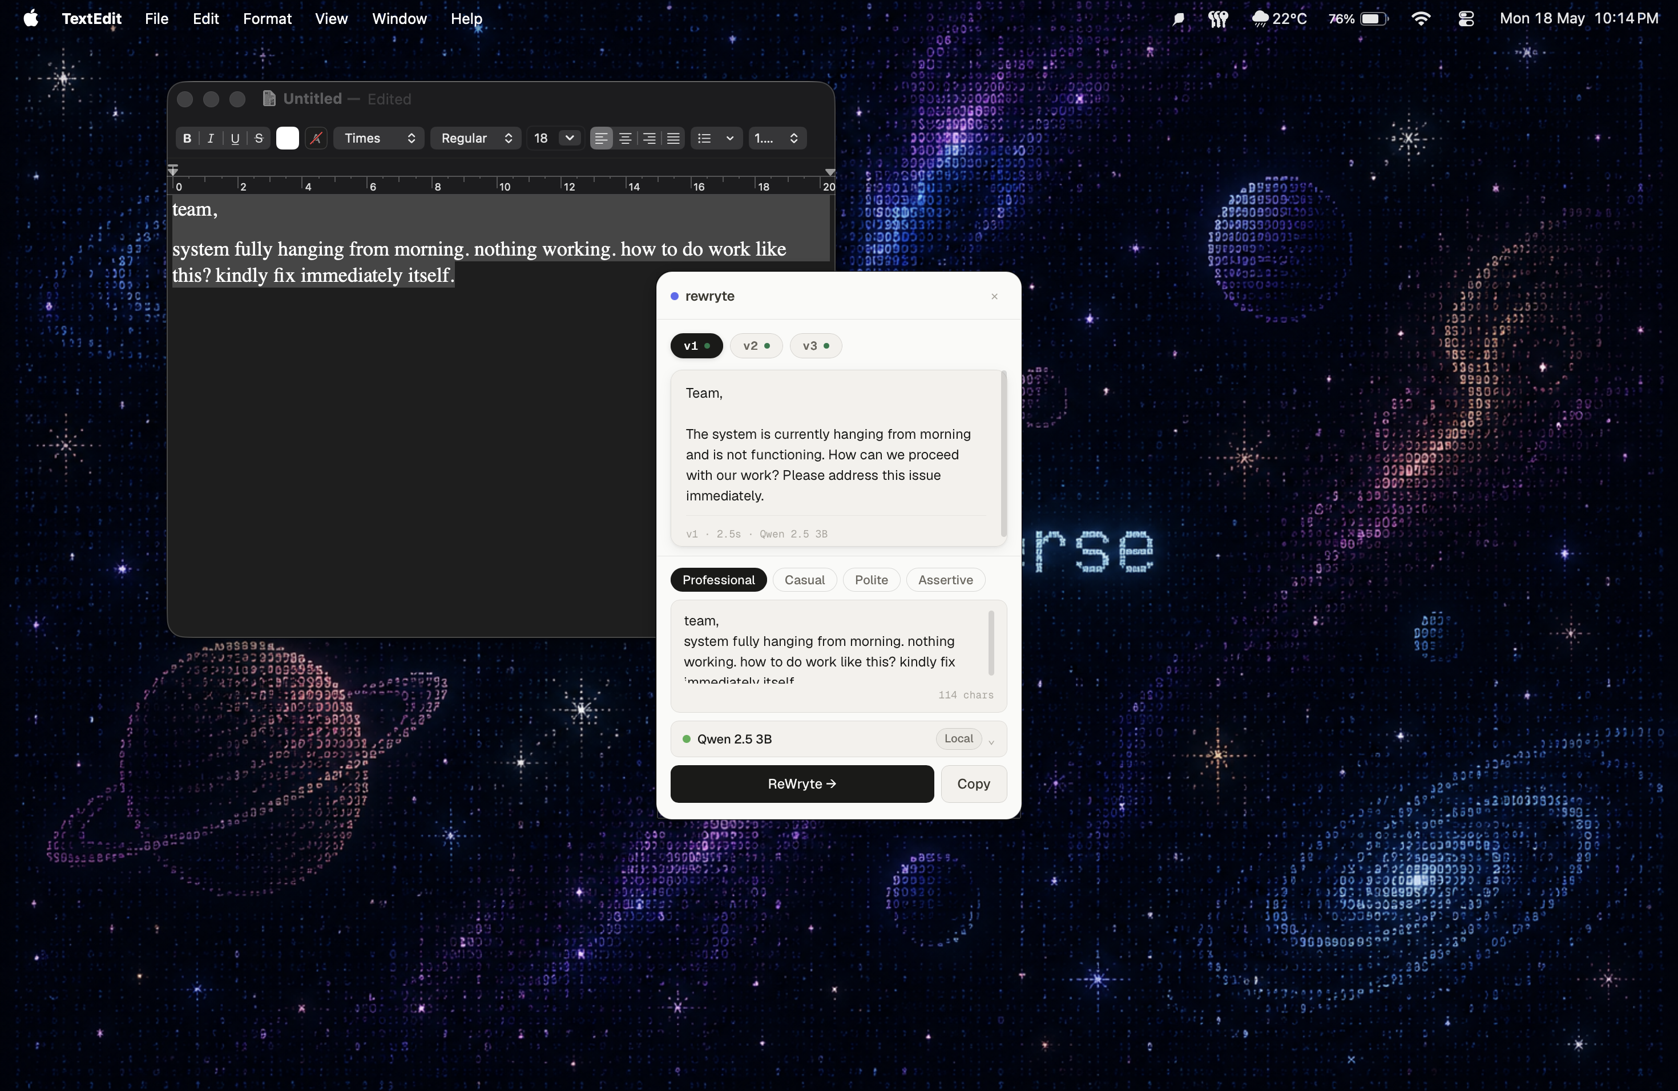Open the Help menu

coord(467,18)
